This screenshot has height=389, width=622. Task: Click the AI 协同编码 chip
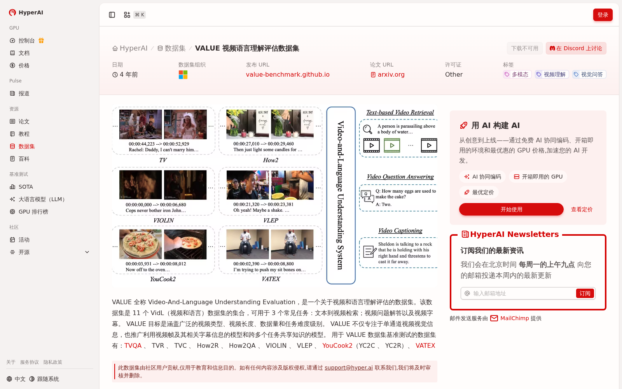(482, 177)
